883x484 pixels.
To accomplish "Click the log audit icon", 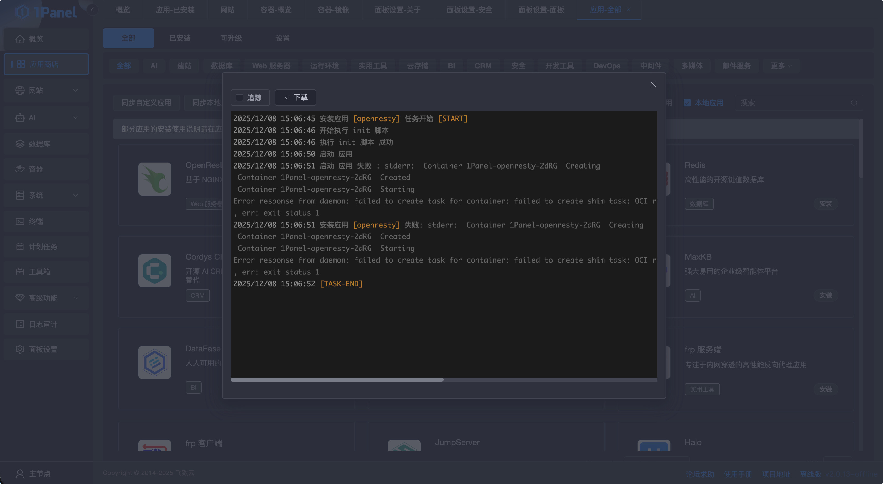I will (20, 324).
